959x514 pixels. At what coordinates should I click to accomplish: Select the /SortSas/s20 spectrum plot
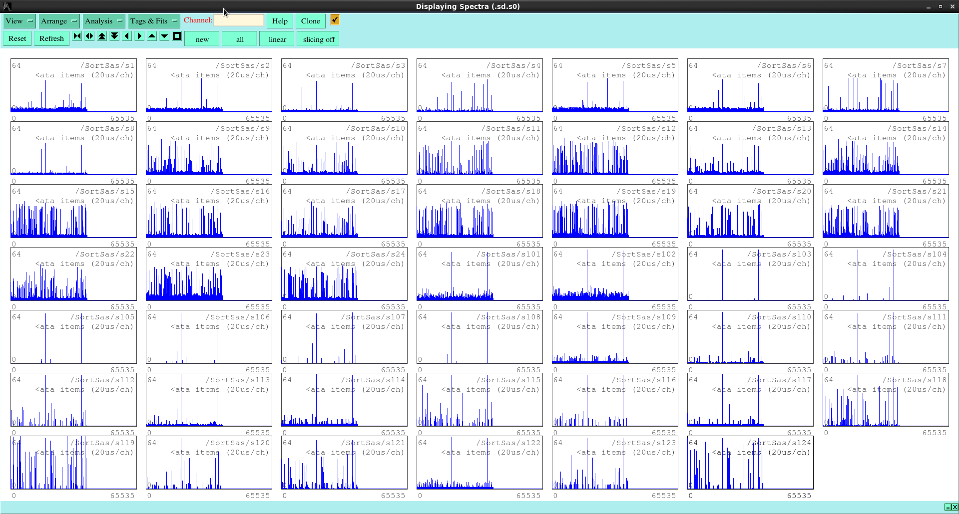coord(750,211)
